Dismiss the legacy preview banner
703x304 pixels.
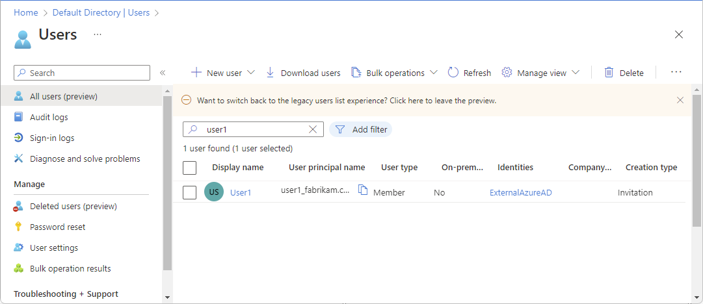680,100
